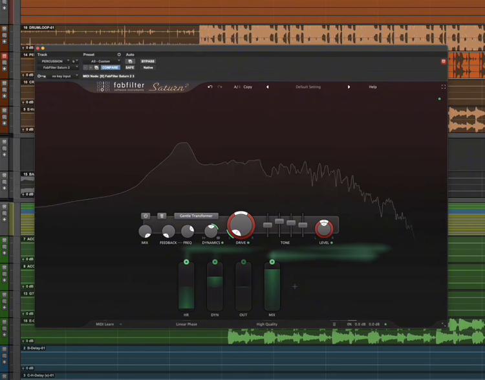Click the first TONE fader handle
This screenshot has height=380, width=485.
268,225
